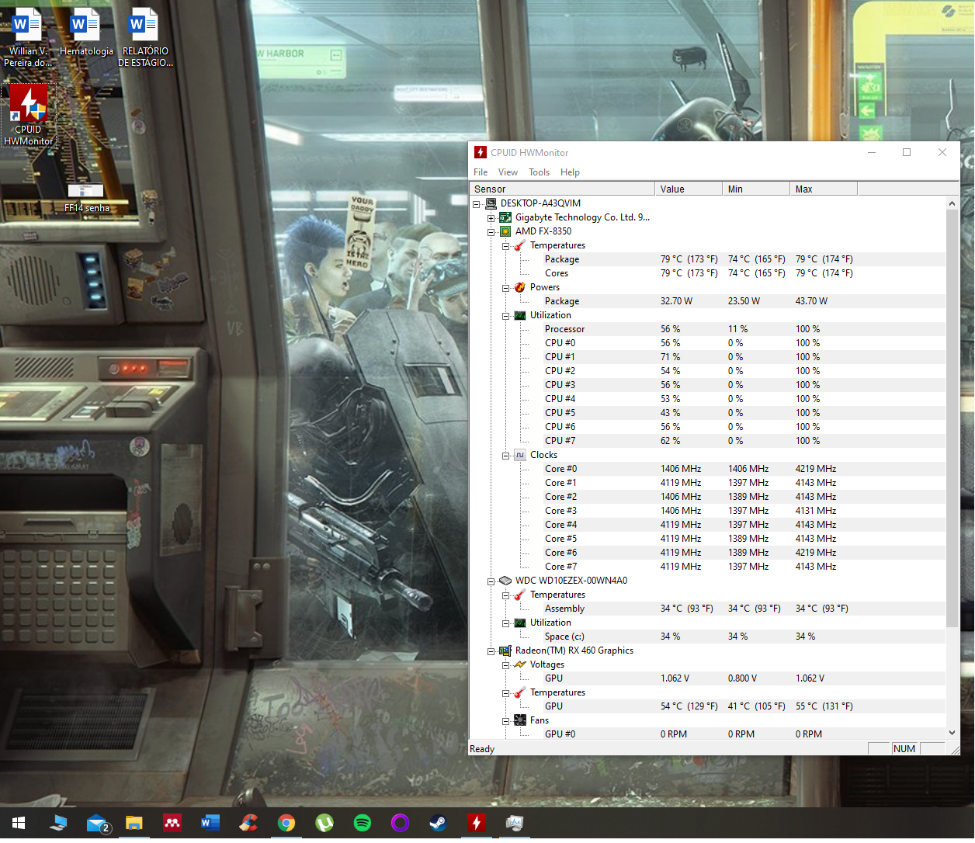The image size is (975, 843).
Task: Open the Tools menu
Action: pos(539,172)
